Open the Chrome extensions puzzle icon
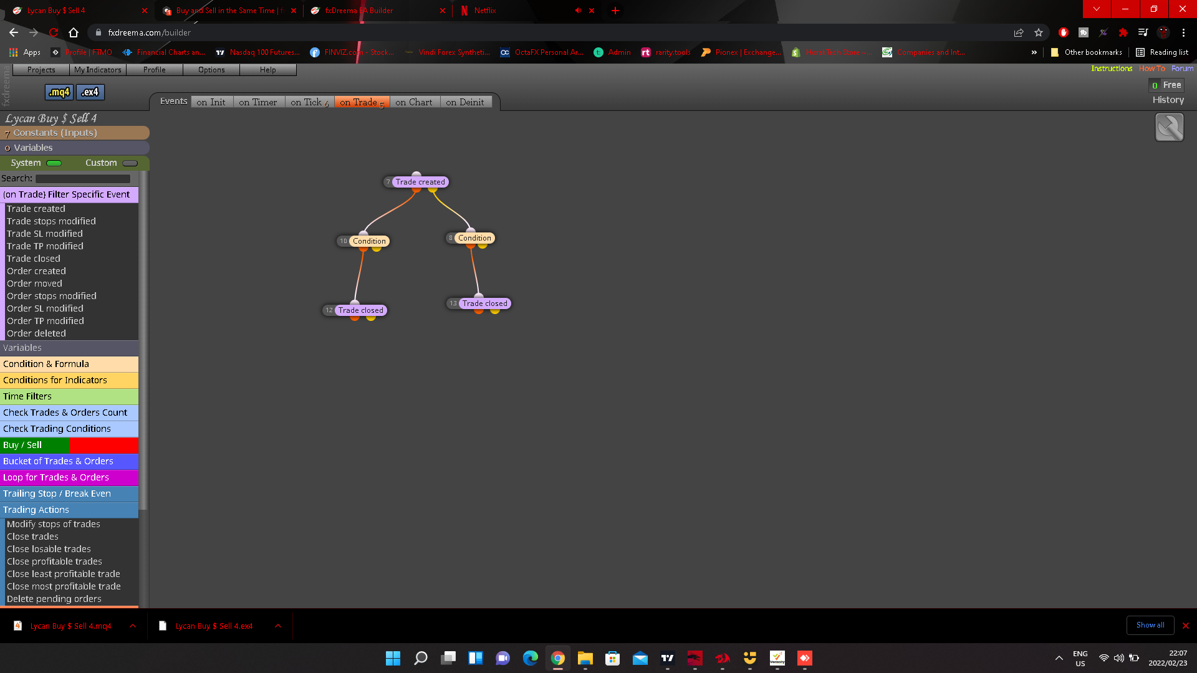This screenshot has width=1197, height=673. (x=1123, y=32)
